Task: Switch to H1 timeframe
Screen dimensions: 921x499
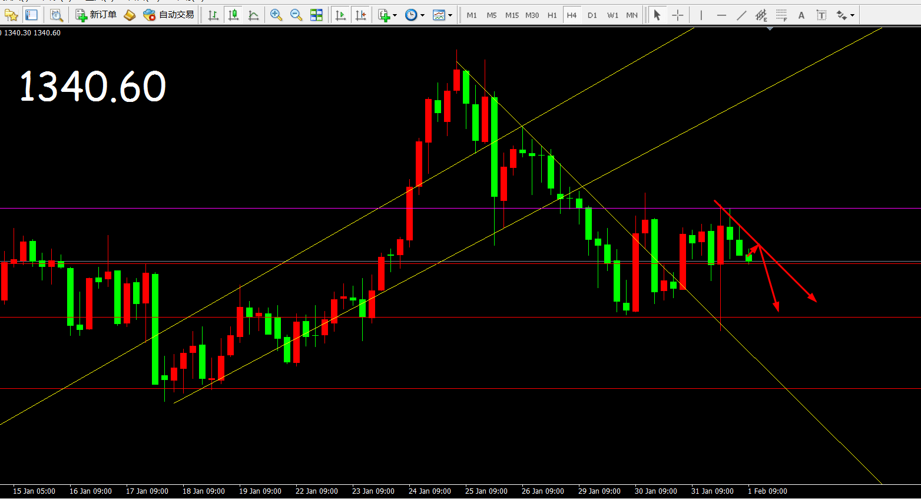Action: pos(552,15)
